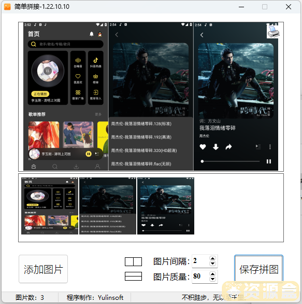Click the bell icon in preview

coord(92,34)
